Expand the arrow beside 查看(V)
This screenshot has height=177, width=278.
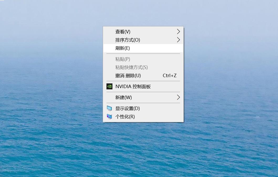coord(178,32)
